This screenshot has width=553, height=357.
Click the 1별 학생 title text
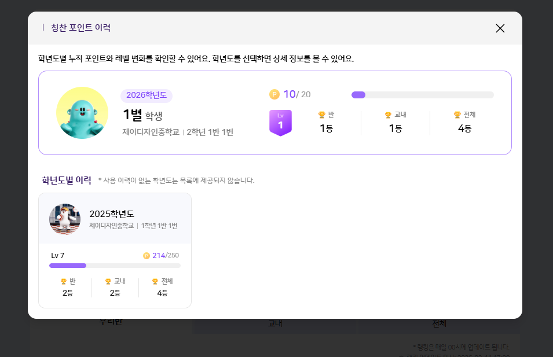click(x=142, y=115)
